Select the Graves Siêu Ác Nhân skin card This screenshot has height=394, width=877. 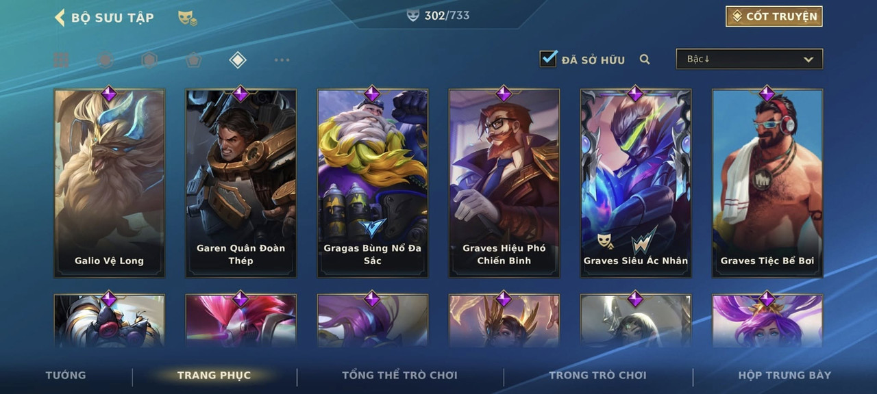tap(636, 183)
